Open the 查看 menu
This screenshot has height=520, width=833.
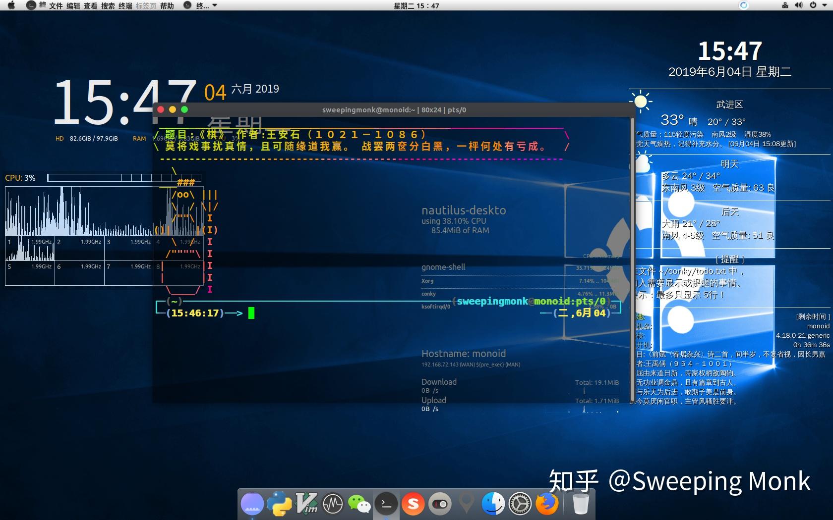point(91,6)
